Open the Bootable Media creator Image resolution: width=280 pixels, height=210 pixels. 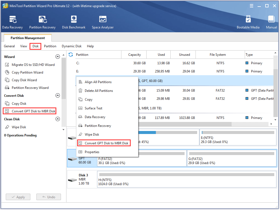pyautogui.click(x=248, y=22)
